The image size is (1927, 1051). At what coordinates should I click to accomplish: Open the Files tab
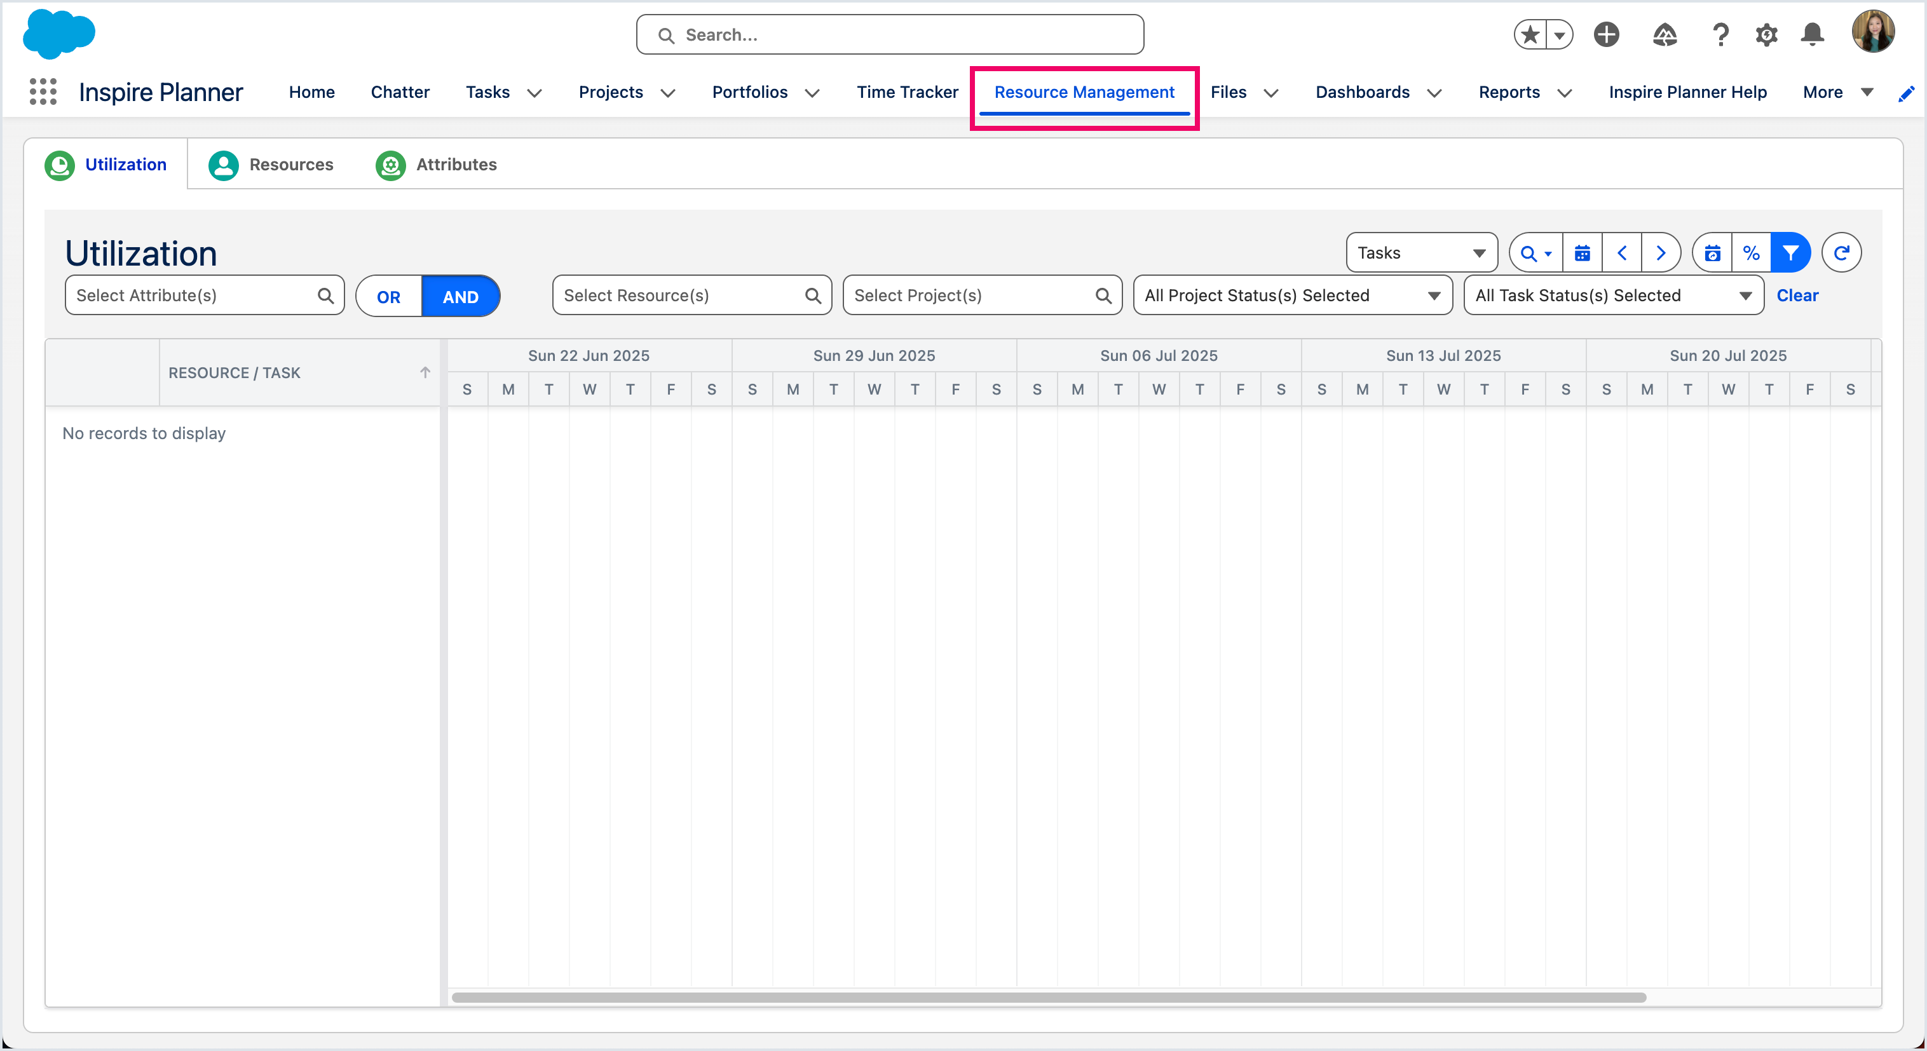pos(1229,92)
